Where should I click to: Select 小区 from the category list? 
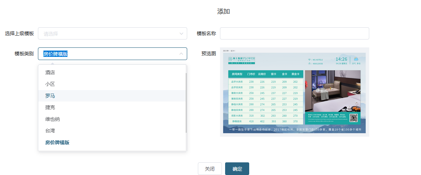[x=50, y=84]
